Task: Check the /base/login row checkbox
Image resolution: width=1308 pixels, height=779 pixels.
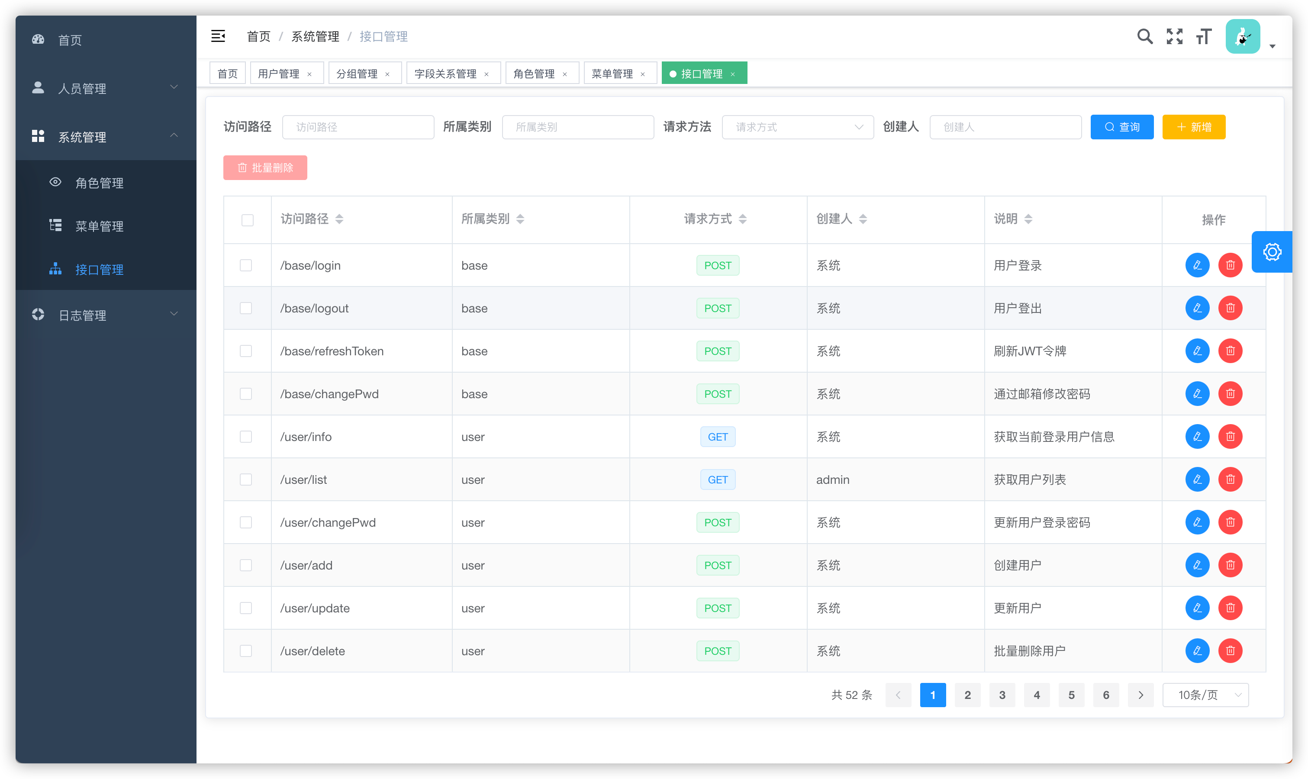Action: (x=246, y=265)
